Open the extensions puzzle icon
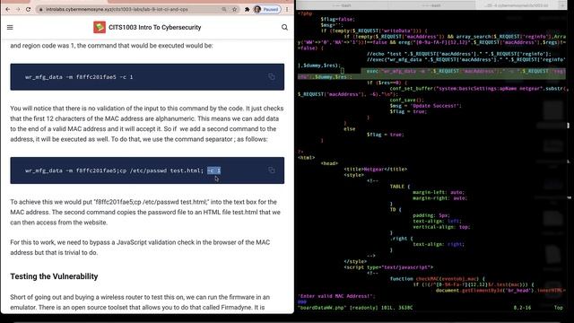The width and height of the screenshot is (574, 323). click(x=248, y=9)
